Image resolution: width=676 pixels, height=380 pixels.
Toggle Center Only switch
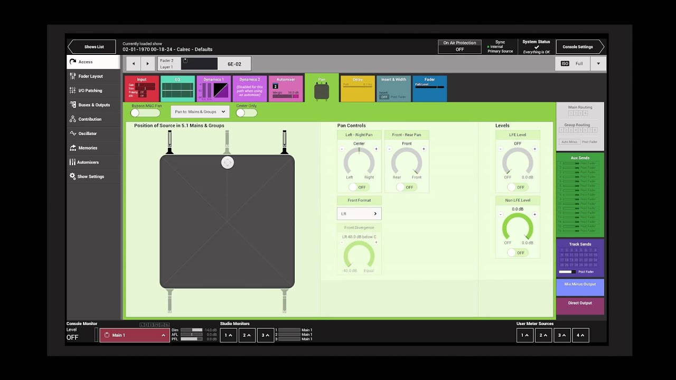247,112
